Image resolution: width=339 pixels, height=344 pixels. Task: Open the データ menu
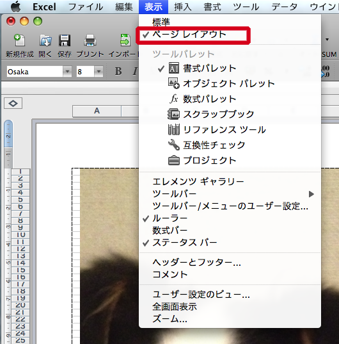point(284,7)
